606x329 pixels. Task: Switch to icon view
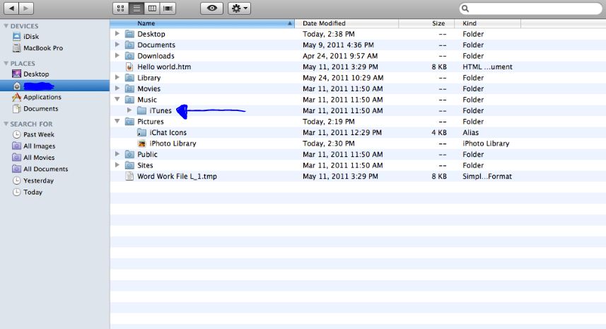120,8
